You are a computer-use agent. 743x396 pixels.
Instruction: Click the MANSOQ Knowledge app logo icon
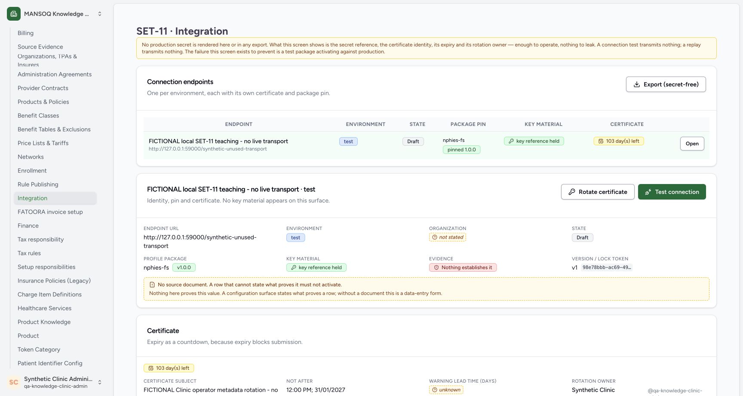14,14
